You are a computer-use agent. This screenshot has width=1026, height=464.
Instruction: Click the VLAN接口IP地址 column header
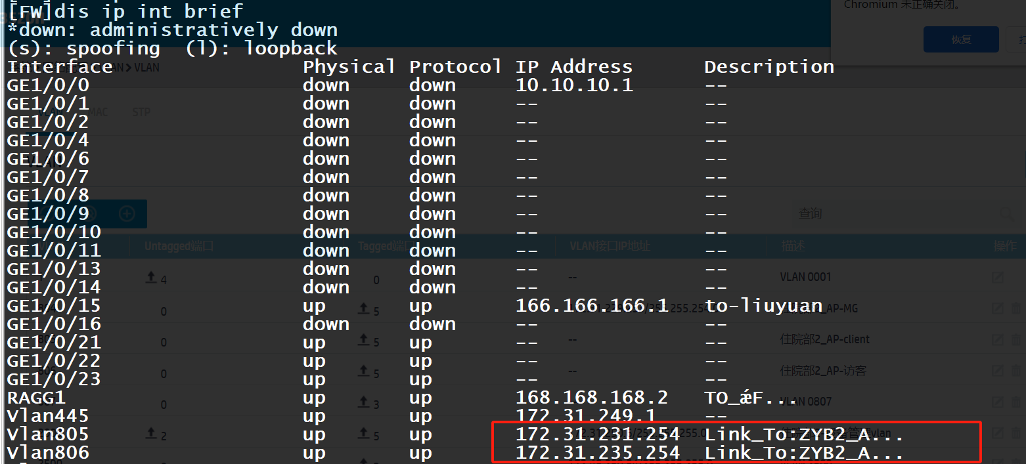pyautogui.click(x=610, y=247)
